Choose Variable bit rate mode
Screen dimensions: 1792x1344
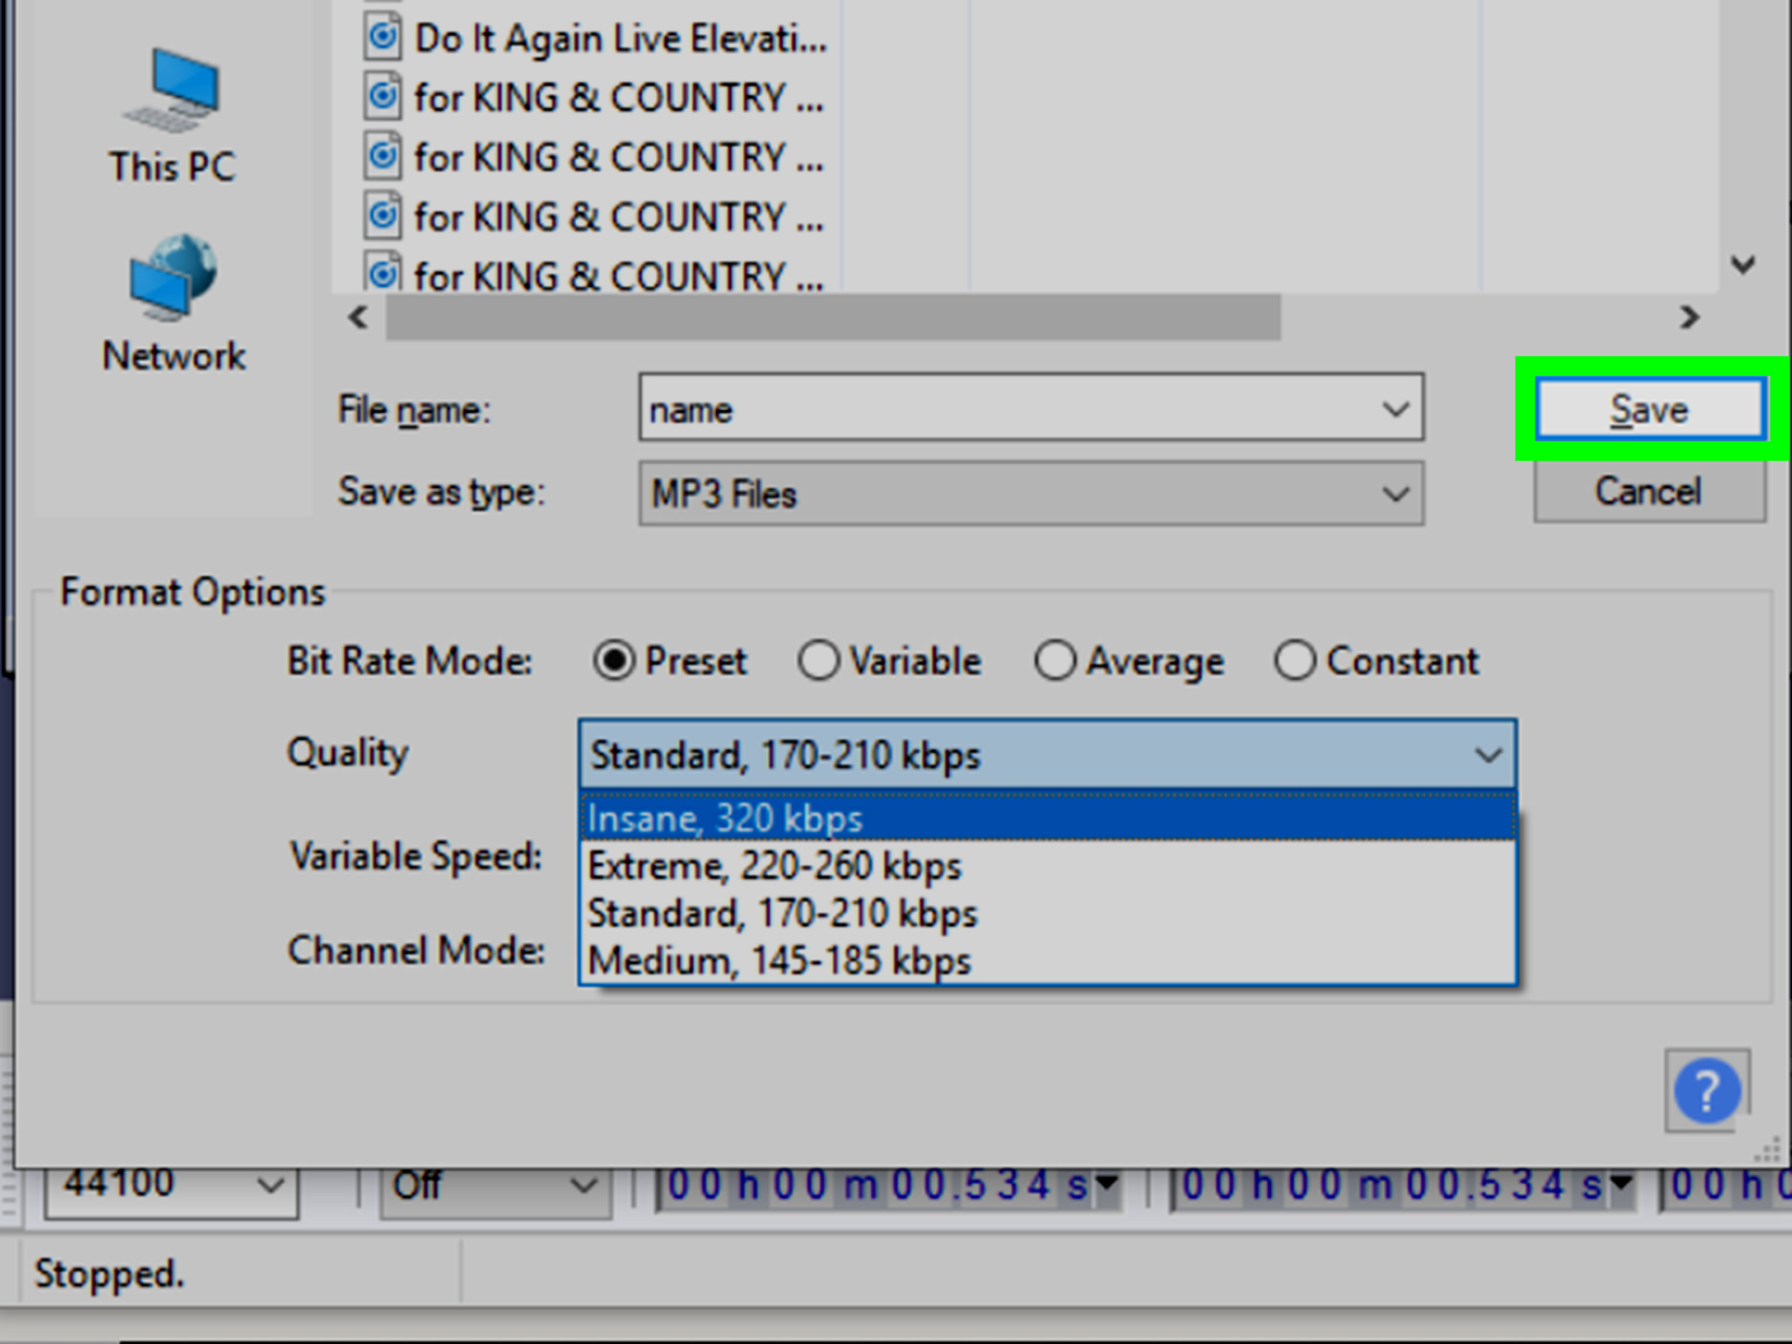(818, 661)
